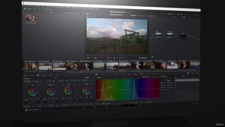Image resolution: width=225 pixels, height=127 pixels.
Task: Open the Deliver page rocket icon
Action: point(150,105)
